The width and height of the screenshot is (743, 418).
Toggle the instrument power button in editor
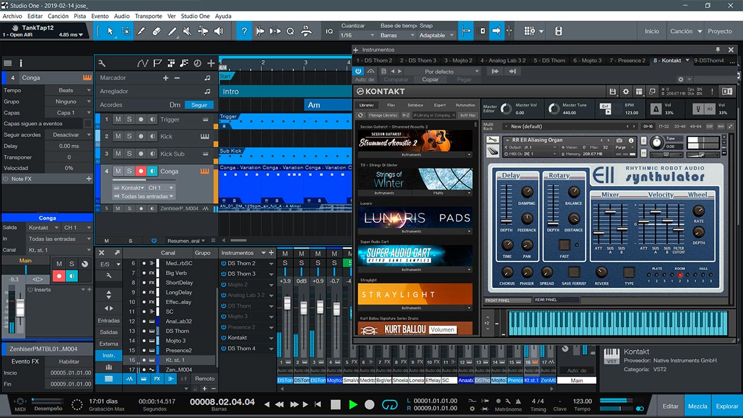(358, 71)
